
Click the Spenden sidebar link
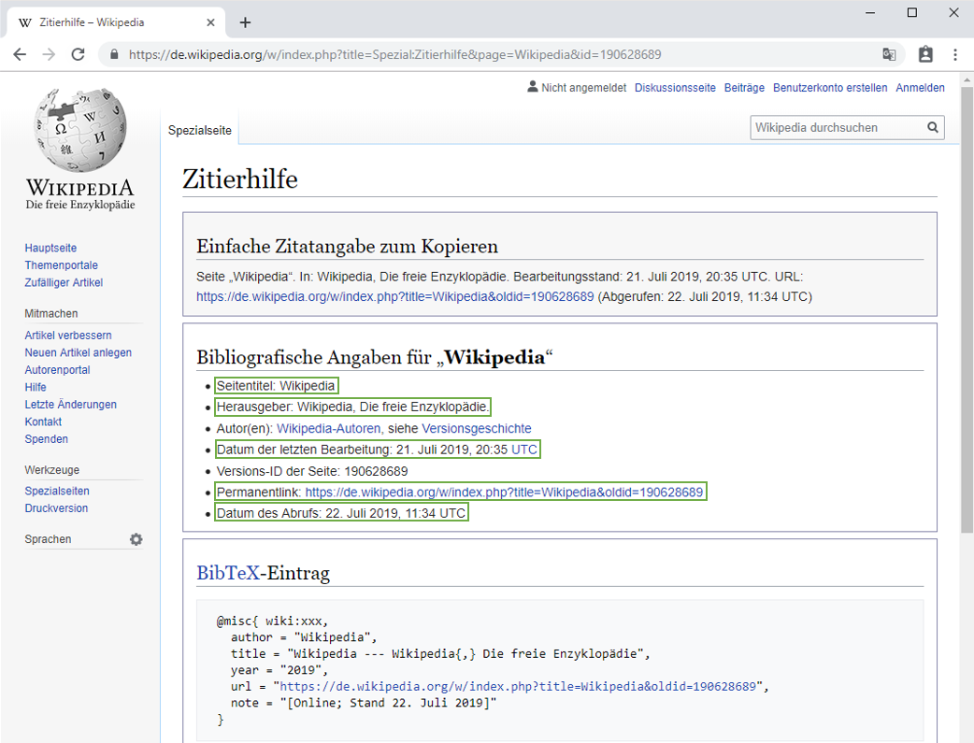click(46, 439)
